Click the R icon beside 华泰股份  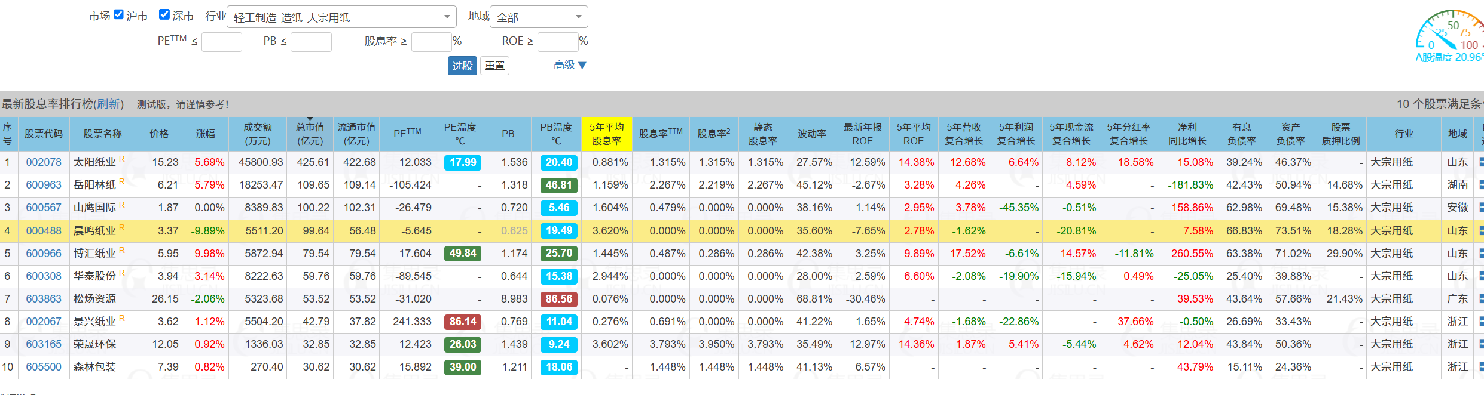[x=122, y=273]
